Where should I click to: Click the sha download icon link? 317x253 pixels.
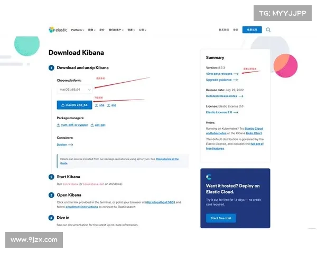point(99,105)
